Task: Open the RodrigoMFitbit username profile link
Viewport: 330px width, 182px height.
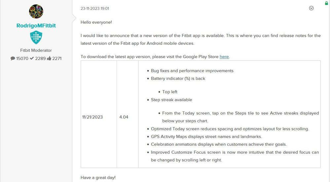Action: click(x=36, y=26)
